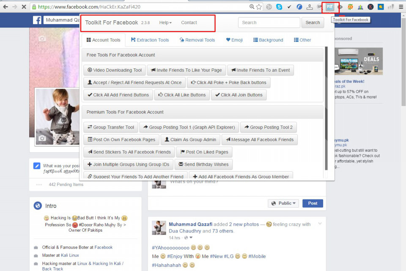Switch to the Extraction Tools tab
406x271 pixels.
point(150,40)
